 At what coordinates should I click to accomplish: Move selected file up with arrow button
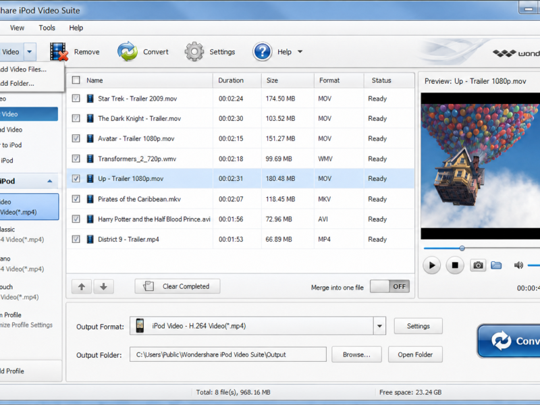coord(82,286)
